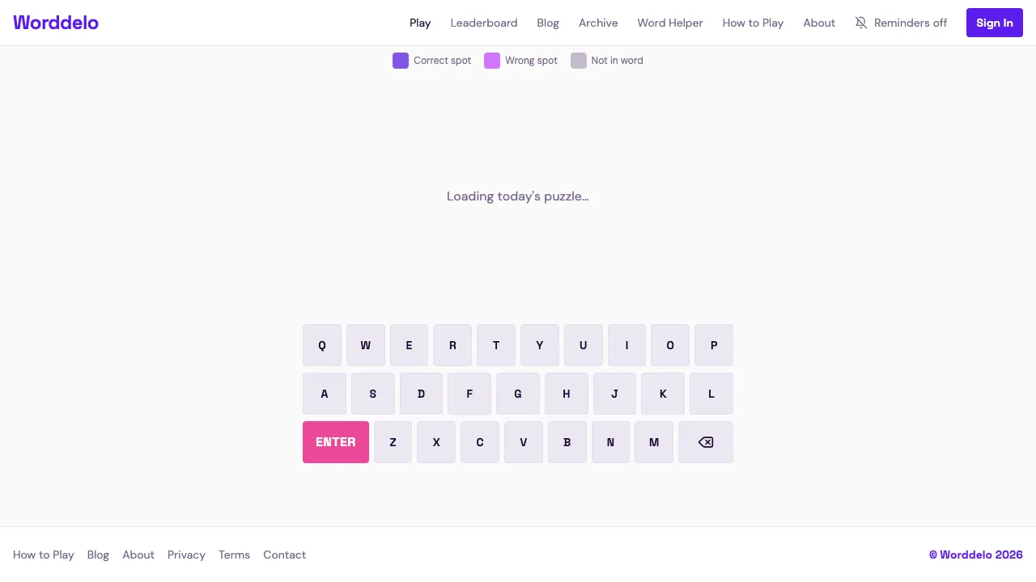
Task: Tap the N key
Action: tap(610, 442)
